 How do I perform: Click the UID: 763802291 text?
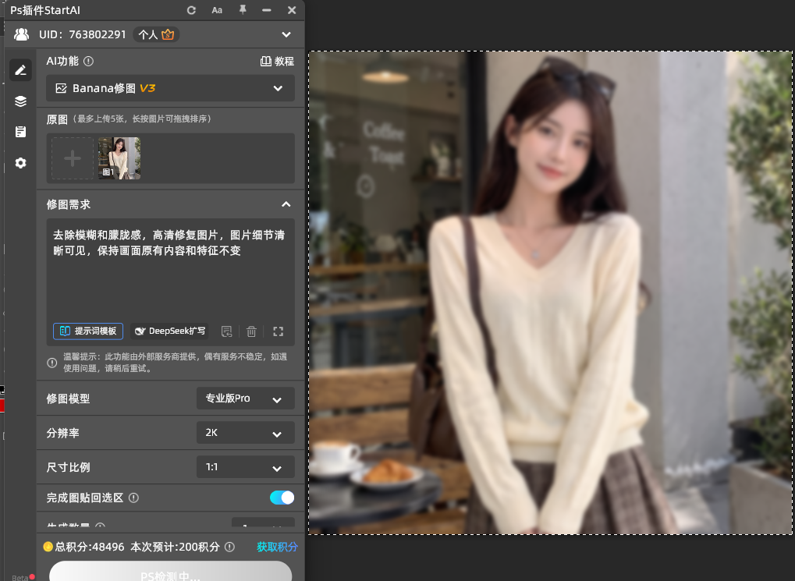(x=82, y=34)
